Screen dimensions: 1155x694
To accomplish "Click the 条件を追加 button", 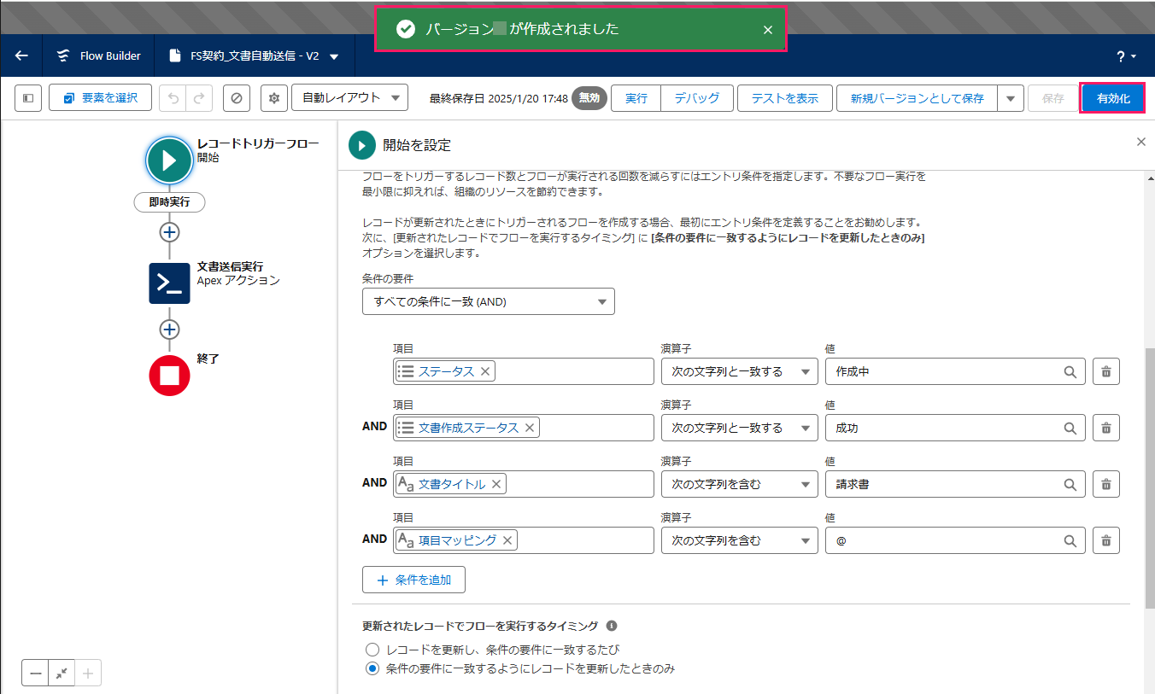I will pyautogui.click(x=413, y=580).
